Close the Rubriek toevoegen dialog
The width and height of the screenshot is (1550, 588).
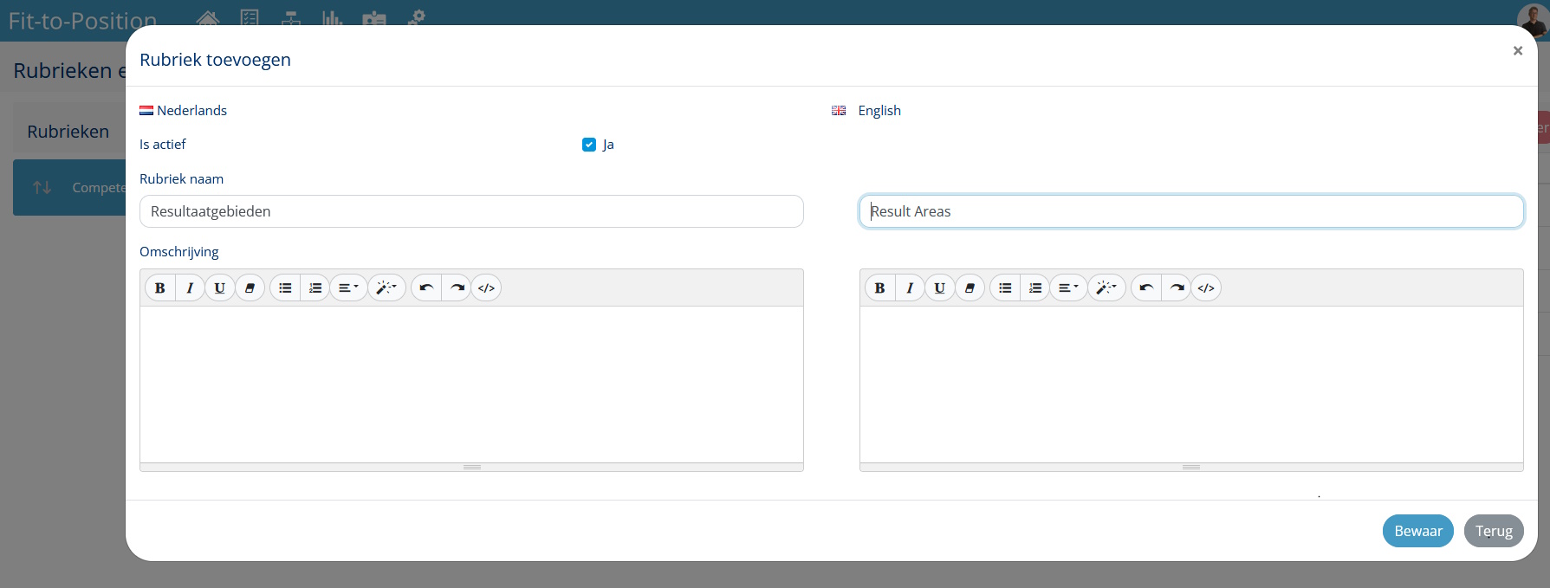1518,51
